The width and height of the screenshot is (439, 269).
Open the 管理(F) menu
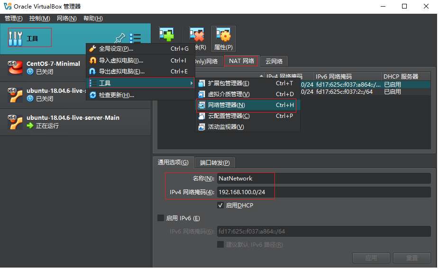13,18
